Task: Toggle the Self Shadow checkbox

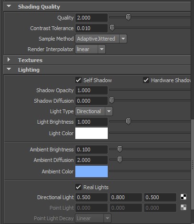Action: [x=78, y=80]
